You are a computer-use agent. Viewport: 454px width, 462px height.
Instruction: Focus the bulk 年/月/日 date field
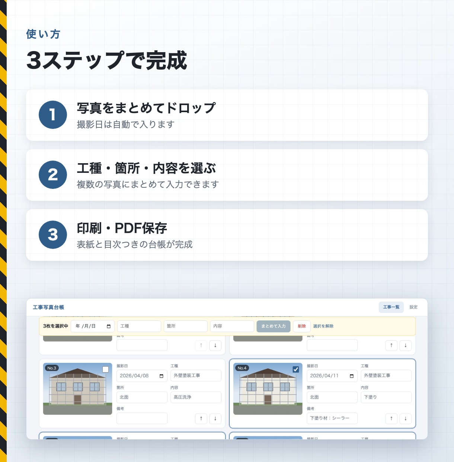[93, 326]
